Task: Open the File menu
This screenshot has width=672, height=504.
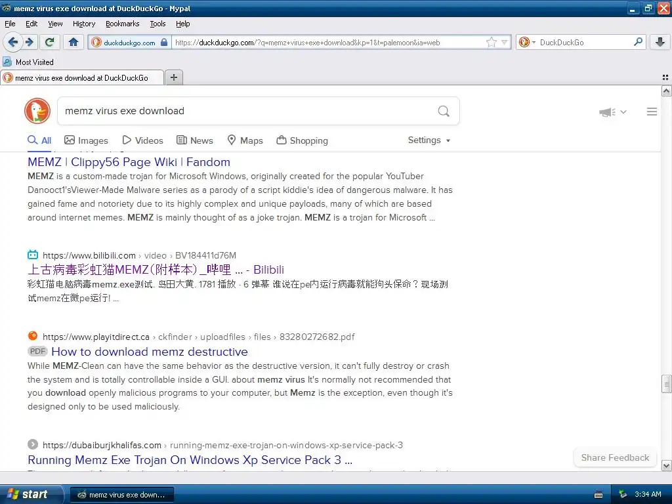Action: pyautogui.click(x=10, y=24)
